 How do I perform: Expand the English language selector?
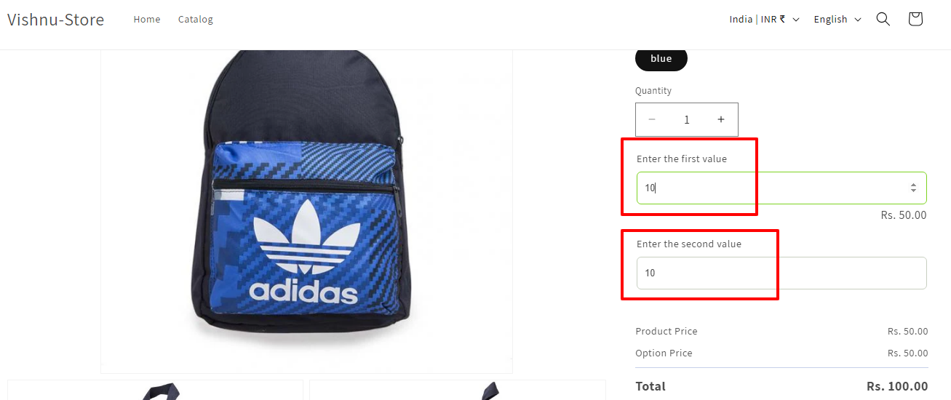tap(837, 20)
